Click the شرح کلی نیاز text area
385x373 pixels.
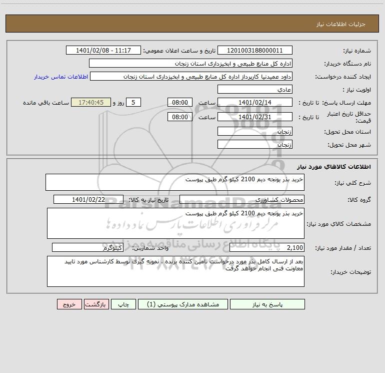pyautogui.click(x=175, y=182)
